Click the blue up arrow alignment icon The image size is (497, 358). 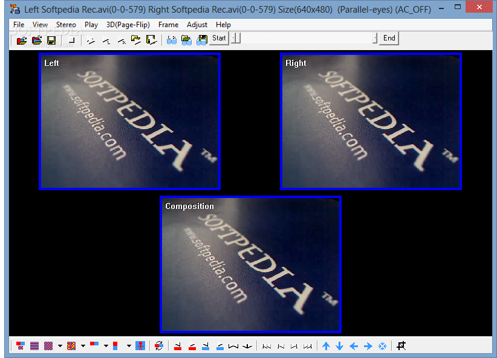coord(326,346)
